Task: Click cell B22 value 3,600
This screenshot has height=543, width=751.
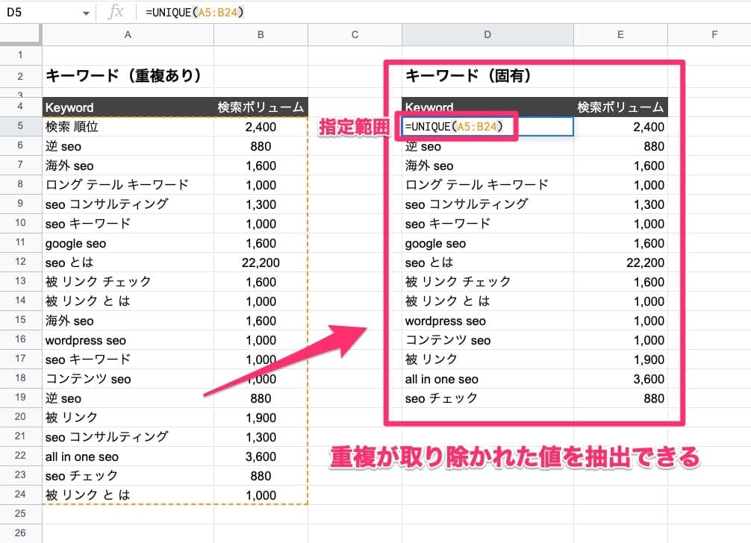Action: pos(261,456)
